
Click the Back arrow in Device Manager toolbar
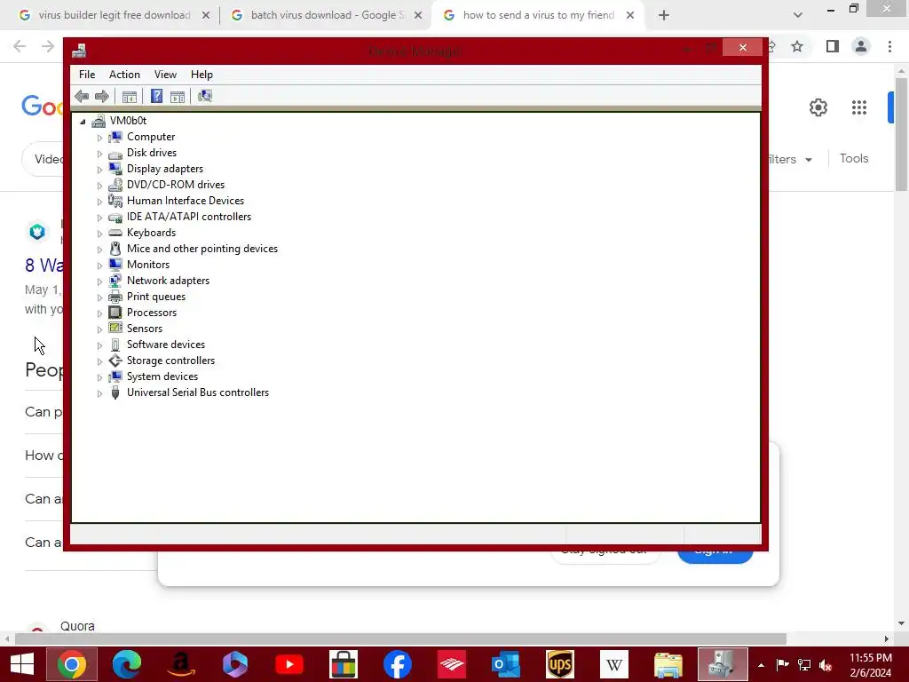[x=82, y=96]
